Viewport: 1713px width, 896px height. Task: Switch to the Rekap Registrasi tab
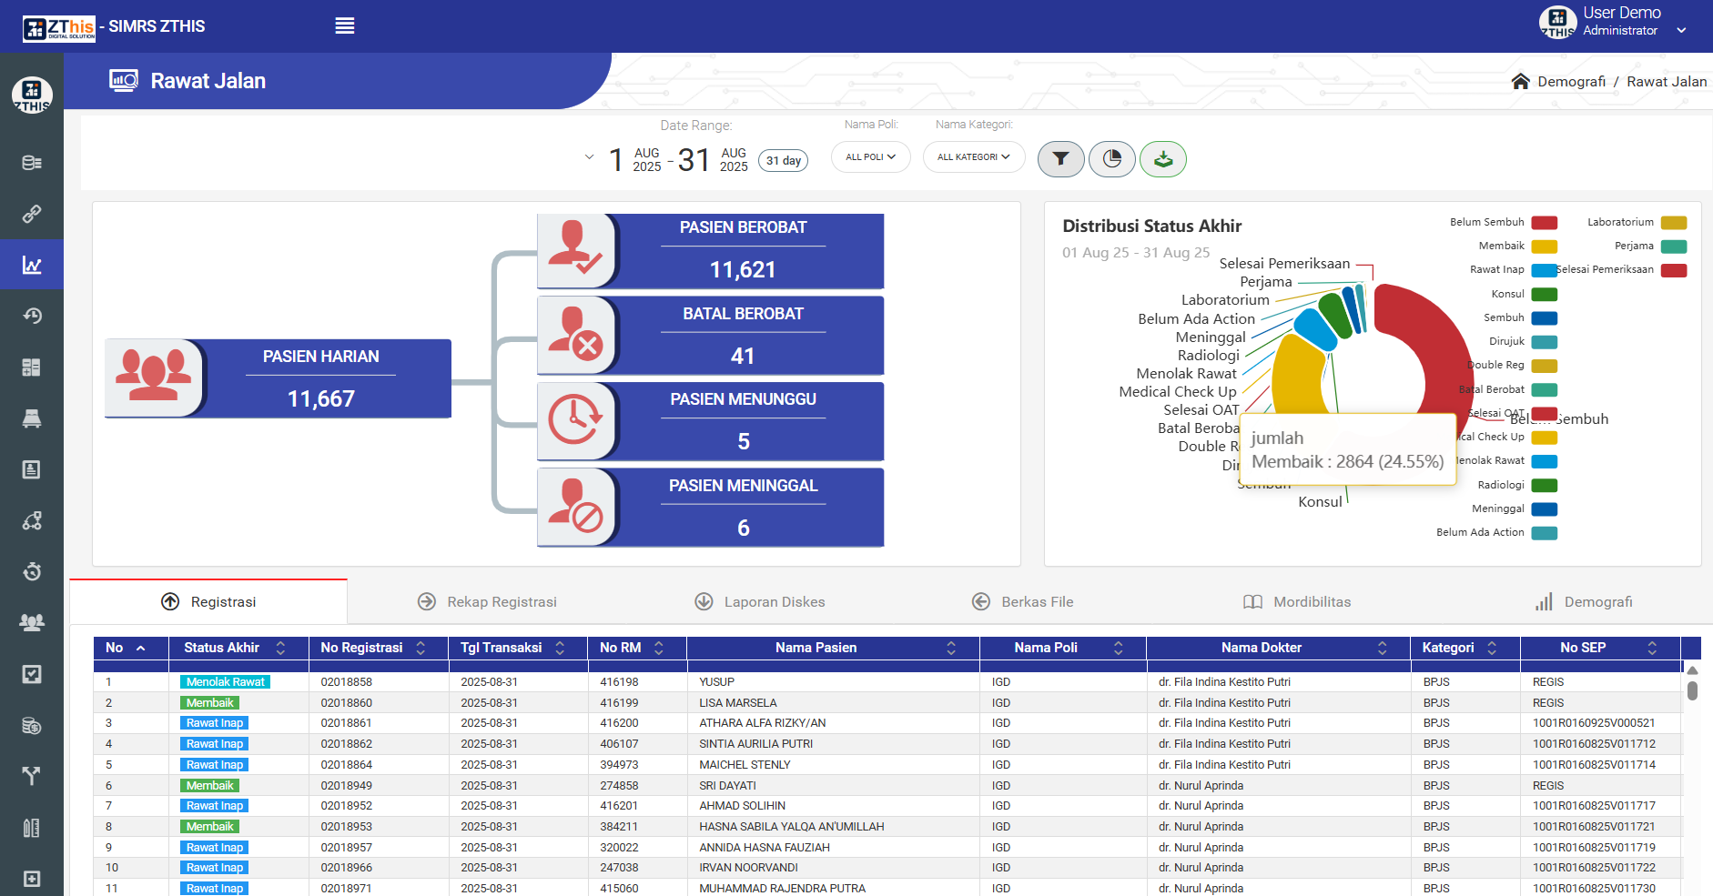pyautogui.click(x=501, y=602)
